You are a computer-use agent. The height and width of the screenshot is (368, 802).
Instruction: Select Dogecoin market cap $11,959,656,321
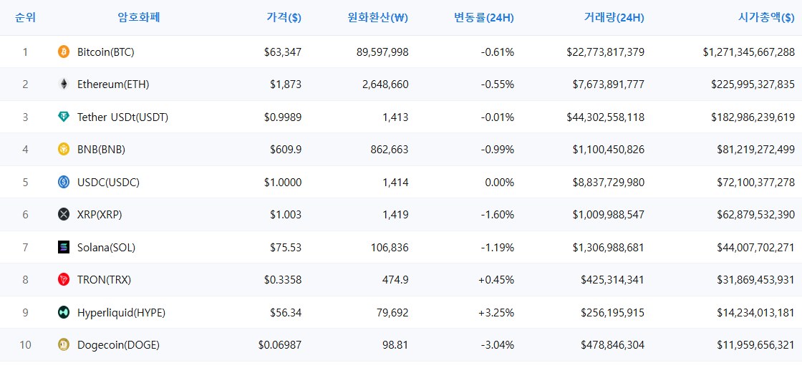click(756, 345)
